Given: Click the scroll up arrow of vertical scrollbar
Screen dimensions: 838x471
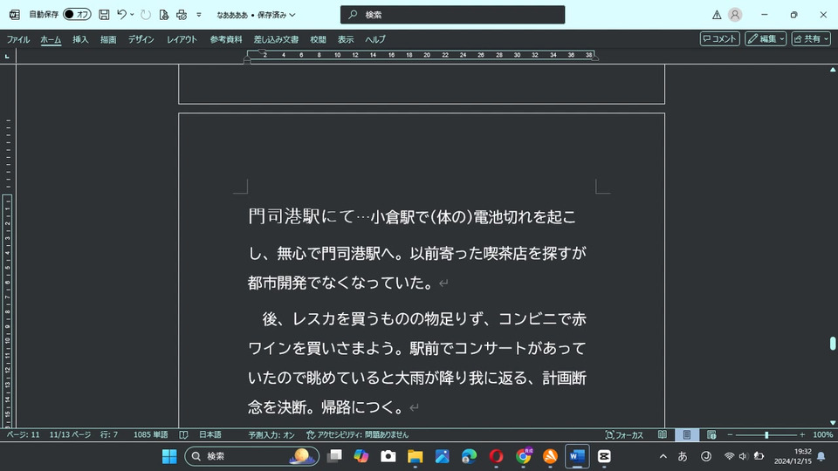Looking at the screenshot, I should (833, 70).
